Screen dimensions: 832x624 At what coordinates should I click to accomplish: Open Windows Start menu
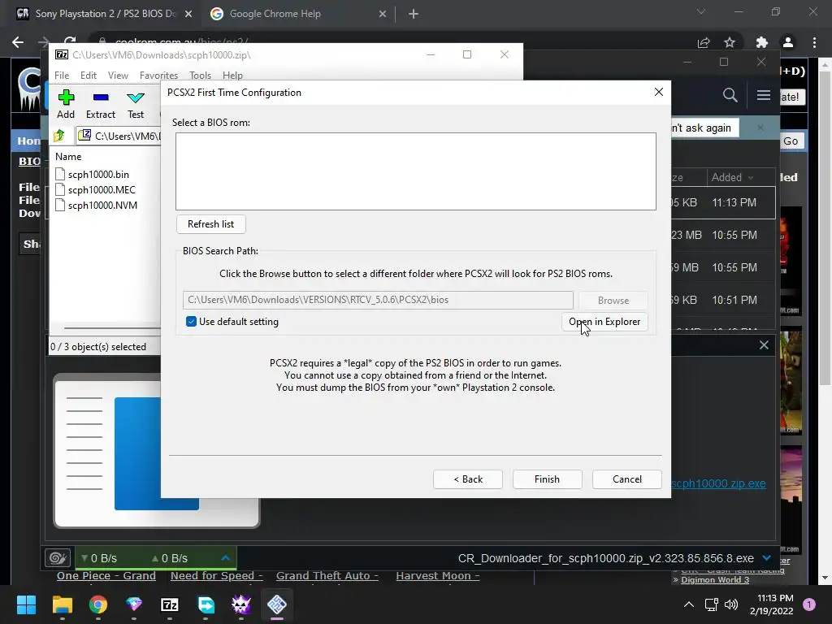click(x=26, y=604)
